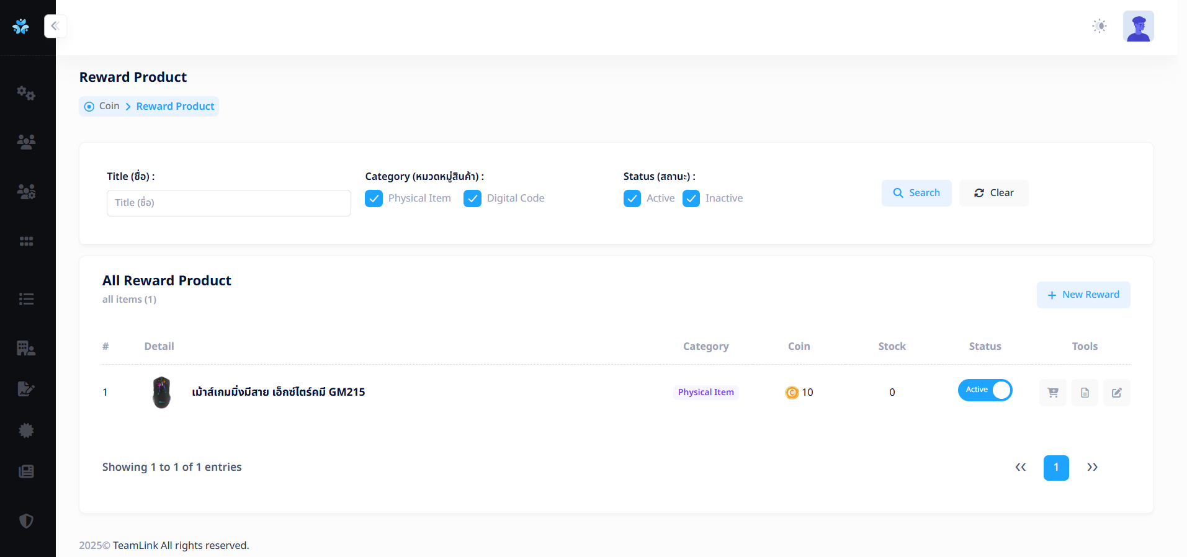Click the Search button

click(916, 193)
